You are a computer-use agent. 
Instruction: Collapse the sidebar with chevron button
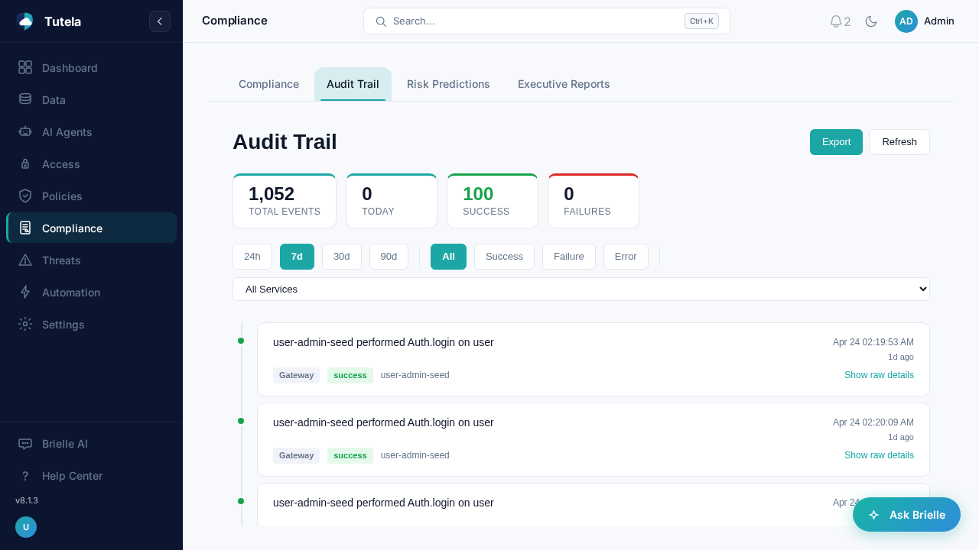pos(160,21)
